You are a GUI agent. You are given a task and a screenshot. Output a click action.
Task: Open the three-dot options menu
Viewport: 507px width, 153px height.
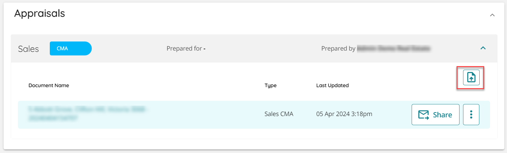471,114
